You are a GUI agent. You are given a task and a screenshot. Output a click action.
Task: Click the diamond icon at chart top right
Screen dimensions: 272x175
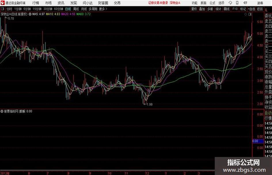pyautogui.click(x=246, y=14)
